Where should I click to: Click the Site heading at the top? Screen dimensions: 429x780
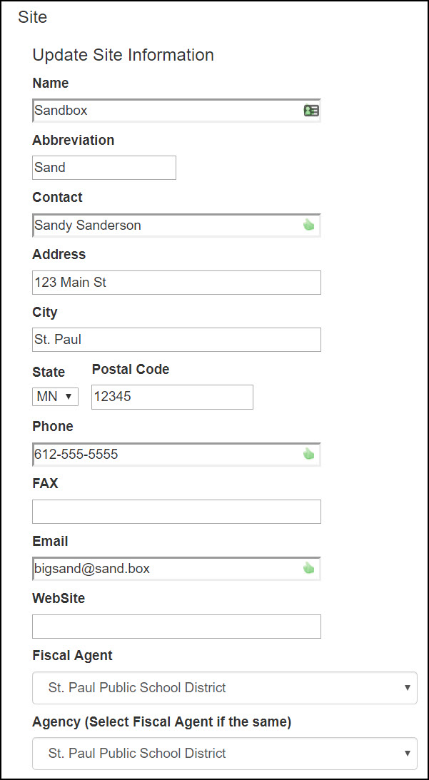click(x=32, y=17)
